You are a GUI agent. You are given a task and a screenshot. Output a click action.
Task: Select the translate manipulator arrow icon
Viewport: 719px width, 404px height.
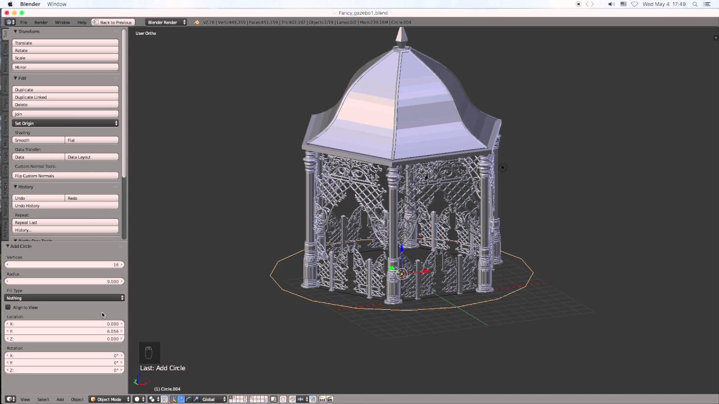[x=181, y=399]
